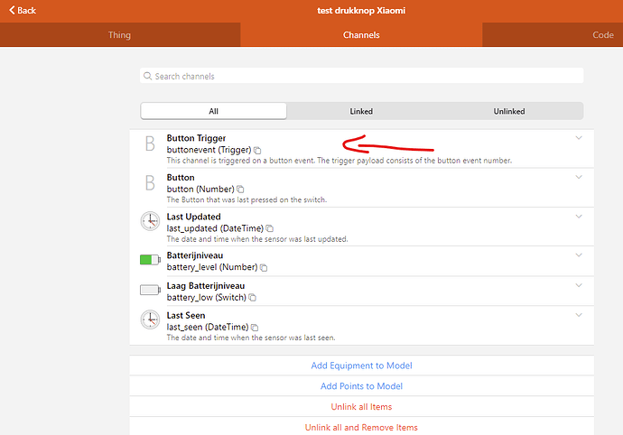Copy the battery_low channel ID
The width and height of the screenshot is (623, 435).
tap(253, 298)
